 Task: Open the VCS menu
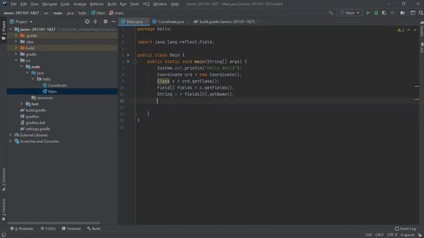[146, 4]
